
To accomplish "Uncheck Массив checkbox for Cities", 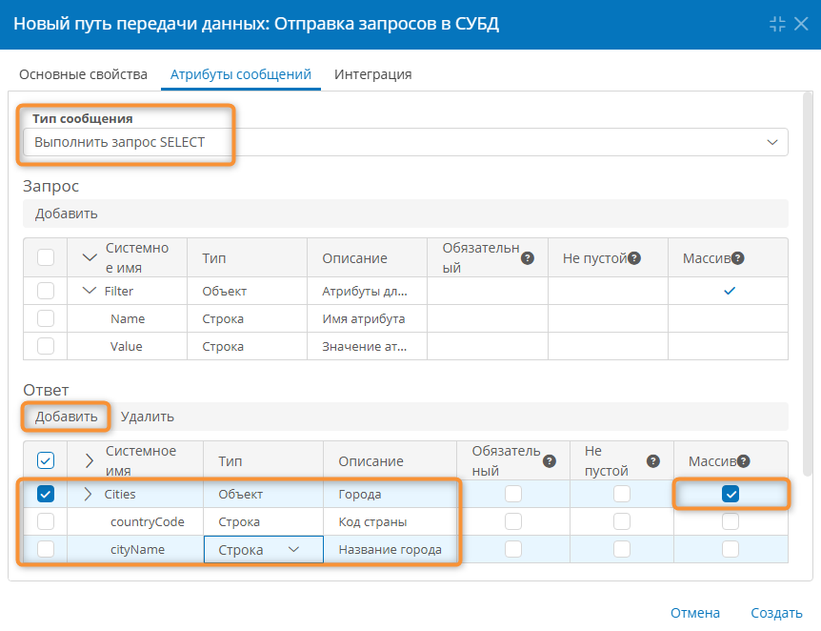I will click(731, 494).
